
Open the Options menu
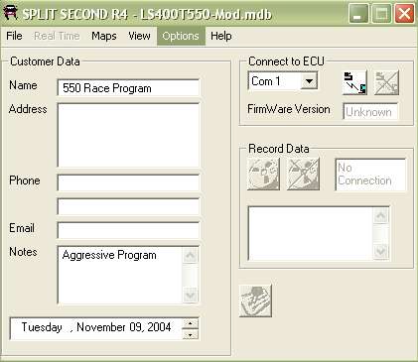pos(181,36)
